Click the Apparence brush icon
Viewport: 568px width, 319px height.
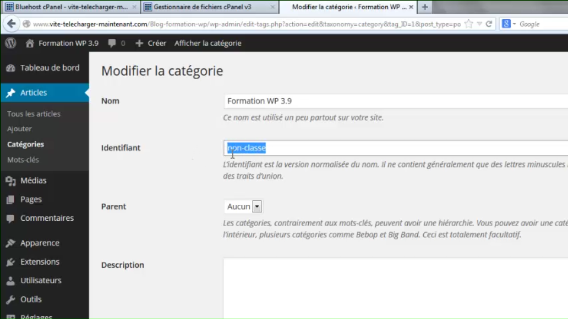tap(10, 243)
